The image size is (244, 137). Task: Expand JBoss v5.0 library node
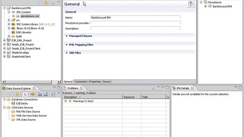[x=9, y=28]
